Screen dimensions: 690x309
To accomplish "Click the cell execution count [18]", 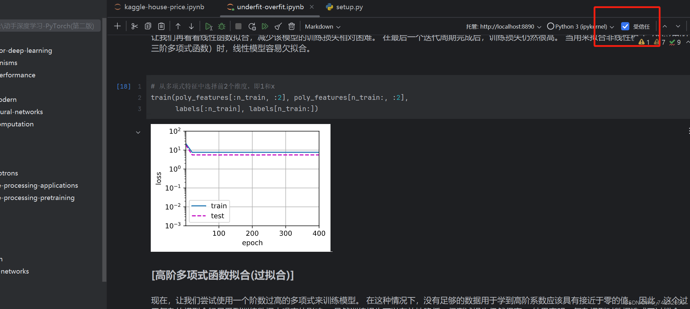I will [123, 86].
